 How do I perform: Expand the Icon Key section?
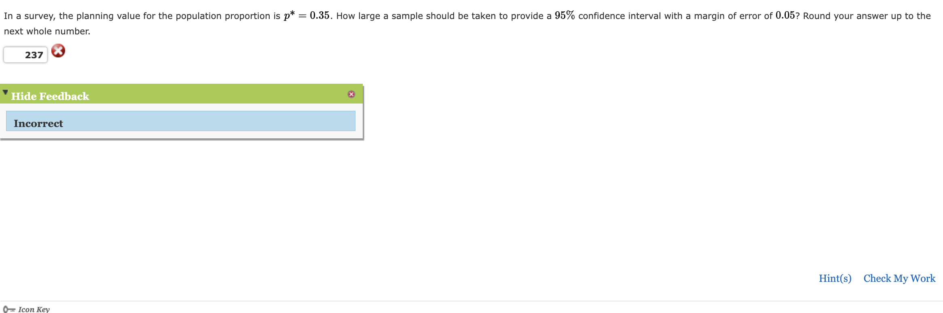tap(34, 309)
